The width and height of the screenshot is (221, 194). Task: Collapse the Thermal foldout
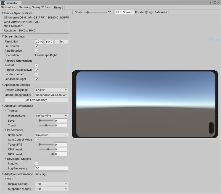[6, 111]
